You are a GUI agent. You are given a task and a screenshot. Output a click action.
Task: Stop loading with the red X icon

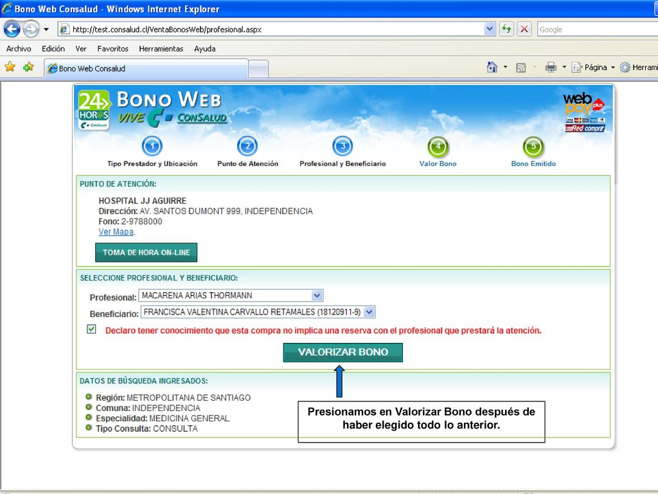pos(524,29)
